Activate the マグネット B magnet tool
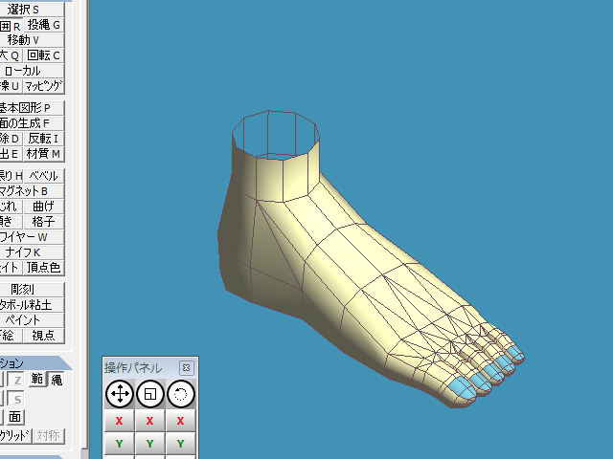This screenshot has height=459, width=613. pos(32,191)
